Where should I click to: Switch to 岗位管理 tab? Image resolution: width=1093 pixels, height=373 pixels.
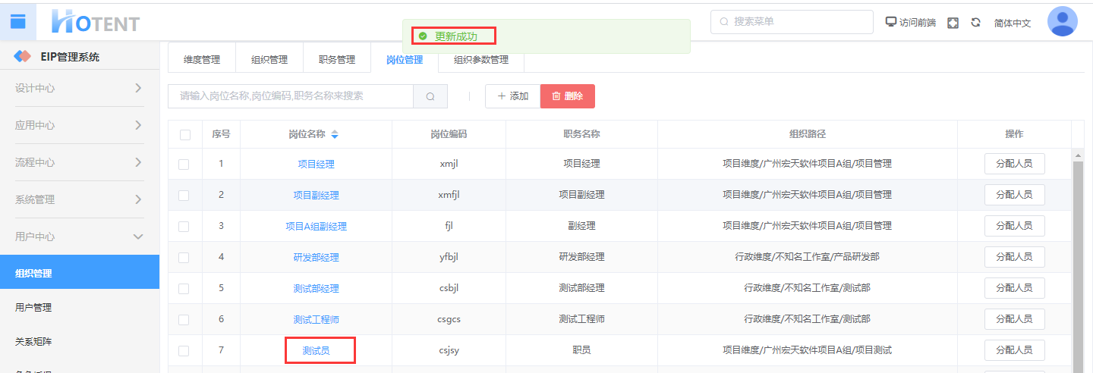(x=405, y=59)
